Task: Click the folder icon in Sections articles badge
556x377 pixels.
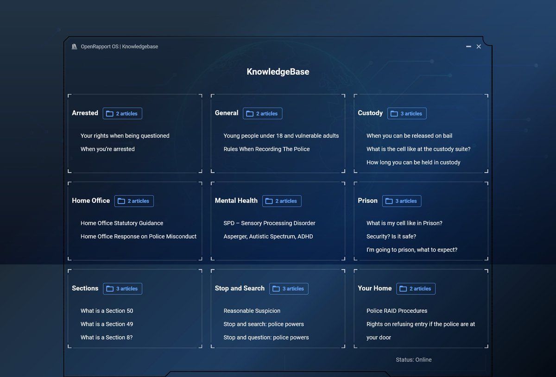Action: point(110,289)
